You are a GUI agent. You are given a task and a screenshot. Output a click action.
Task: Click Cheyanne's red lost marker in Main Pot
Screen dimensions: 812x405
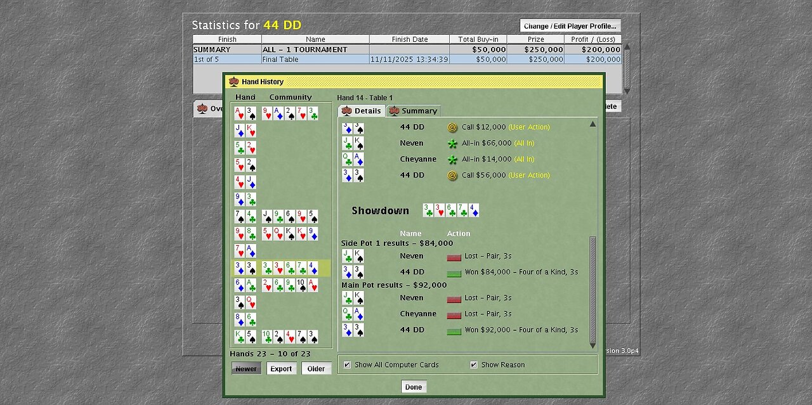tap(454, 315)
